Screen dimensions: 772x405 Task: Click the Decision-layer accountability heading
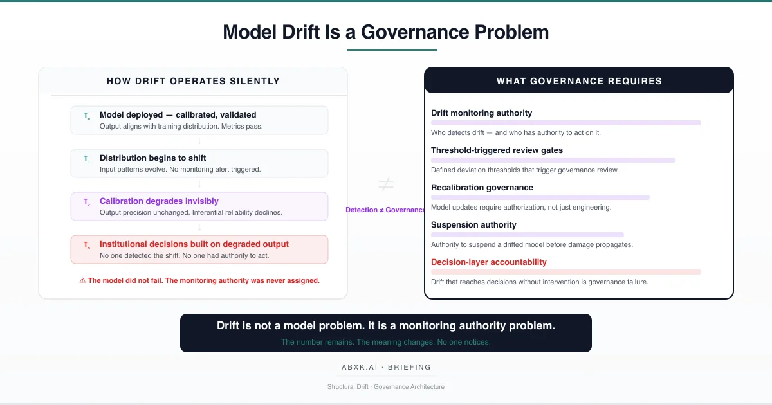488,262
